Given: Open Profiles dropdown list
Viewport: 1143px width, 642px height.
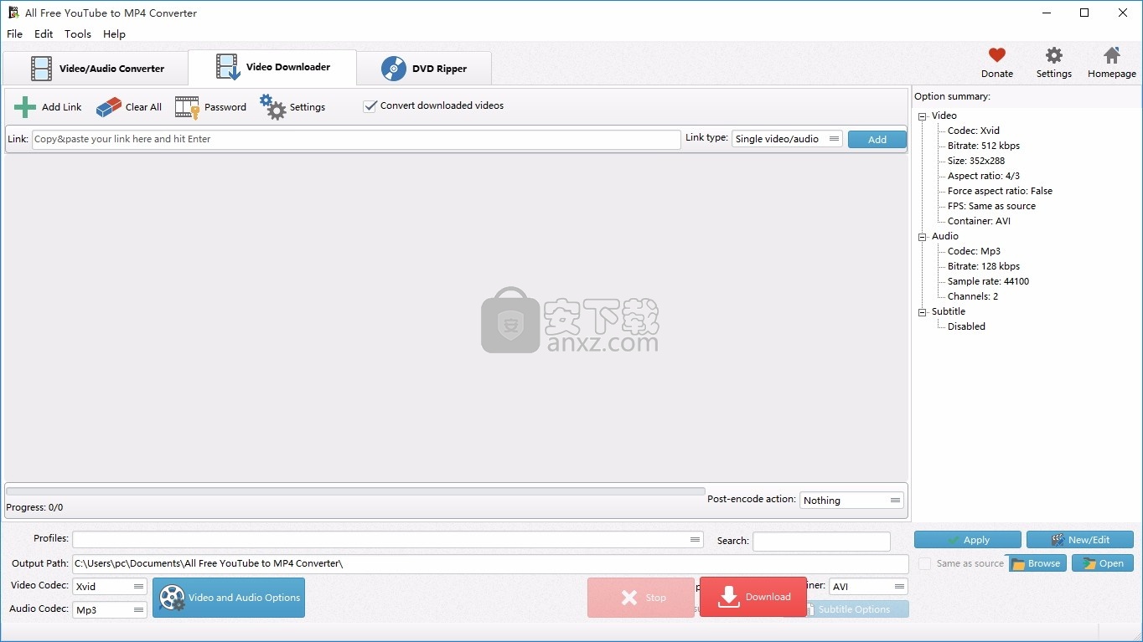Looking at the screenshot, I should (388, 540).
